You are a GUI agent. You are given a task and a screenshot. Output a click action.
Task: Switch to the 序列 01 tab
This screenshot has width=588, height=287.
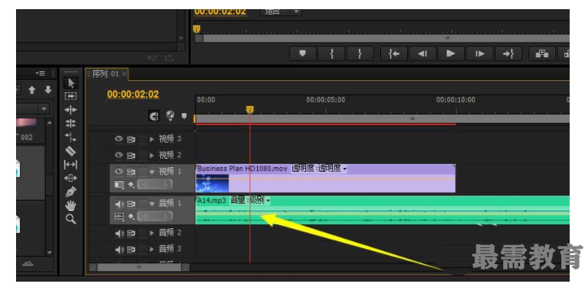tap(105, 74)
